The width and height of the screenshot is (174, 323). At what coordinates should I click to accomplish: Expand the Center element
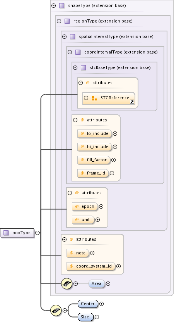pyautogui.click(x=101, y=304)
